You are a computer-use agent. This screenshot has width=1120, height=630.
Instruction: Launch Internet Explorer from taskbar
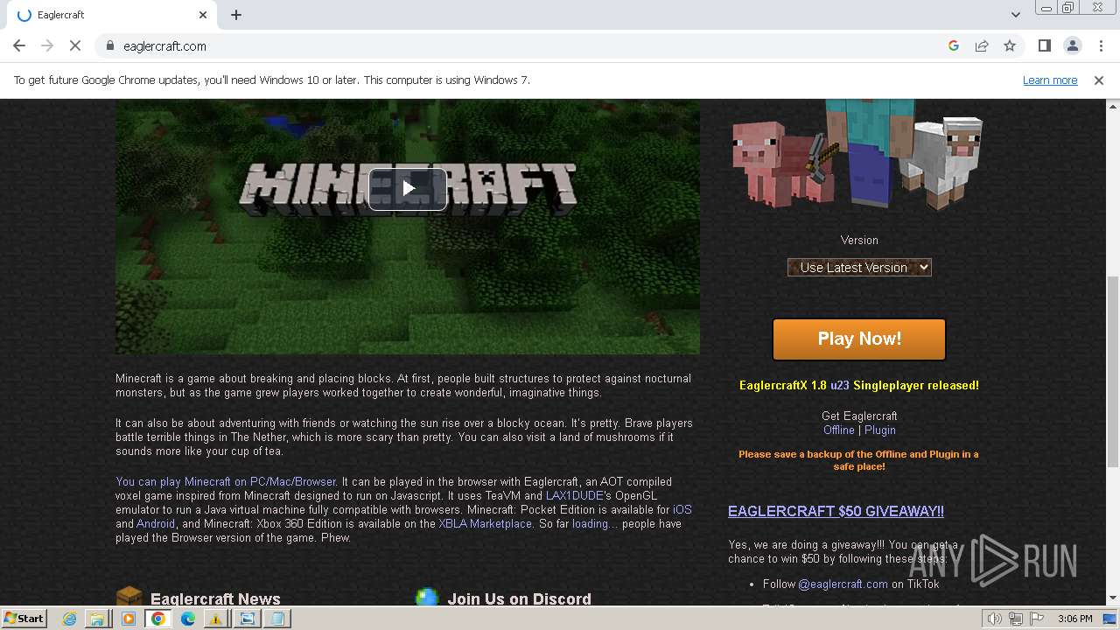click(70, 619)
